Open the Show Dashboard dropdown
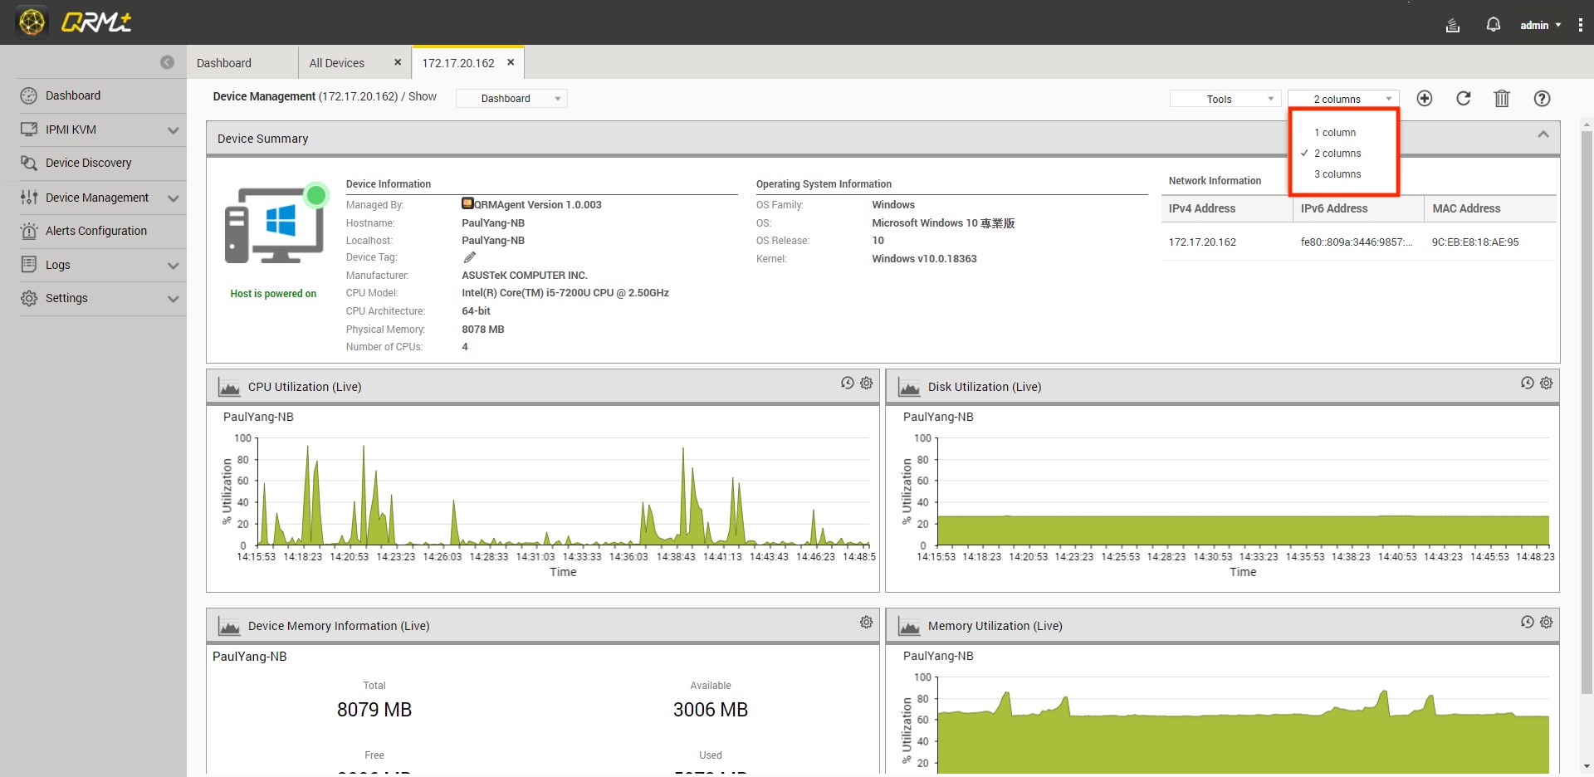This screenshot has width=1594, height=777. pos(511,99)
